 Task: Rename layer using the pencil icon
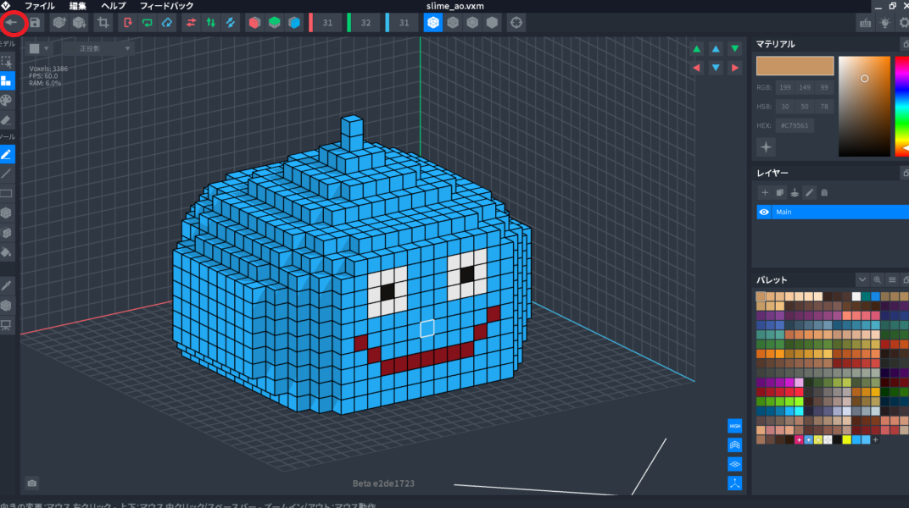tap(809, 193)
